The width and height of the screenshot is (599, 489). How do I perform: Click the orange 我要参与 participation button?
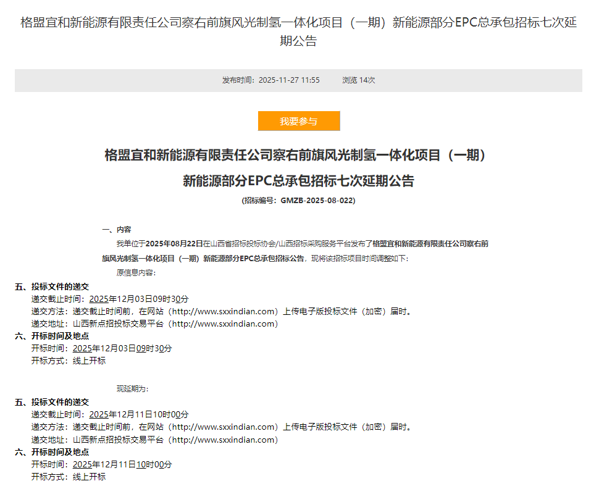point(298,121)
